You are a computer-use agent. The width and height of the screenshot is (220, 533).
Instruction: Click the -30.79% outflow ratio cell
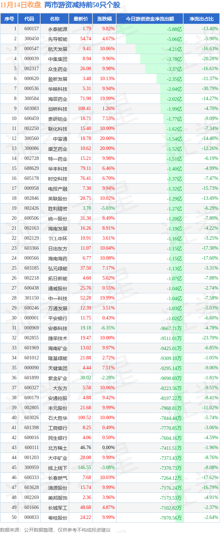pos(210,89)
